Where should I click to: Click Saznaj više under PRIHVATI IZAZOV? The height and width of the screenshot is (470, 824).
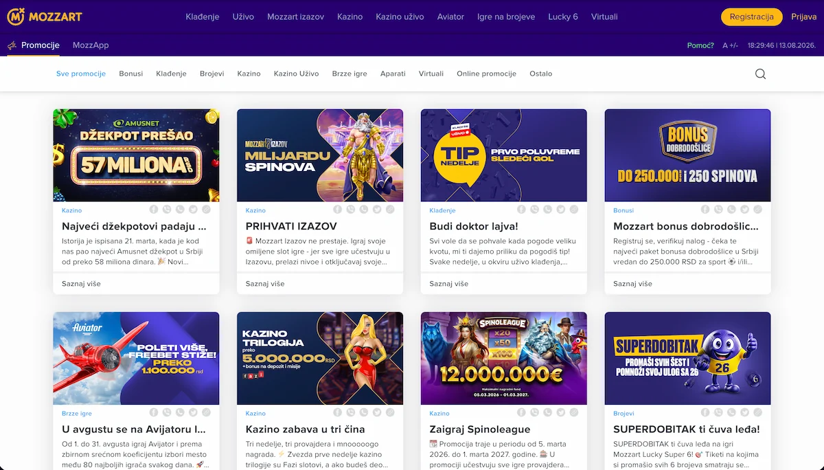tap(265, 283)
